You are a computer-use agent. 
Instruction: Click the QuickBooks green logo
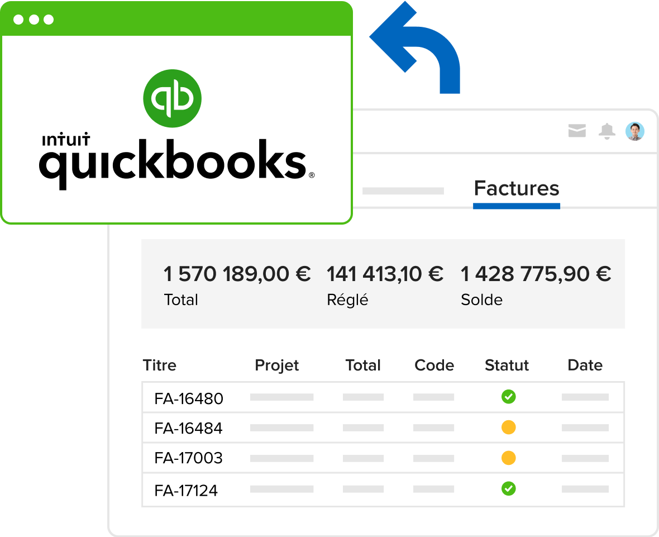pos(173,98)
